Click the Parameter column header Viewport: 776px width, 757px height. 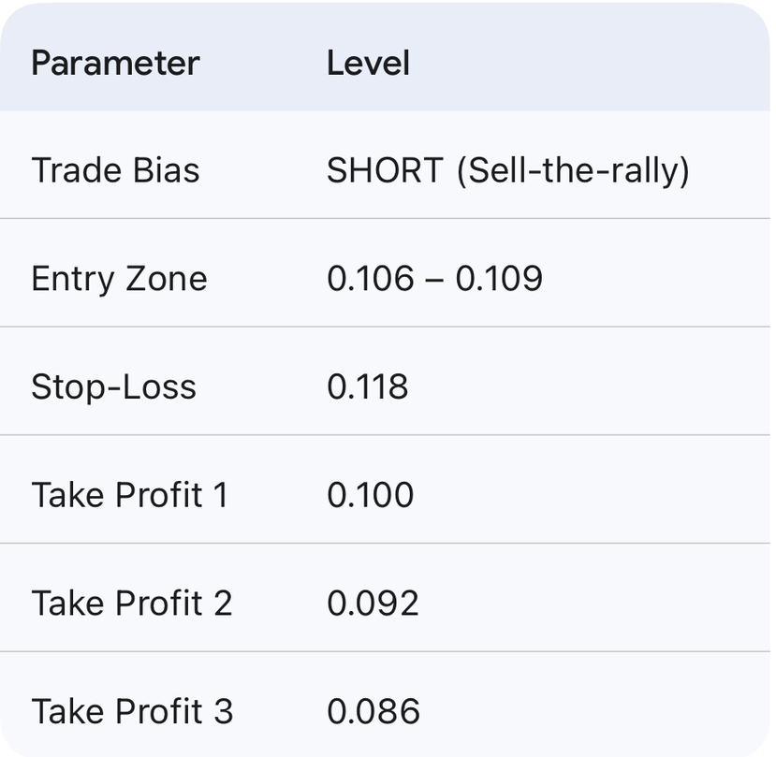point(115,64)
